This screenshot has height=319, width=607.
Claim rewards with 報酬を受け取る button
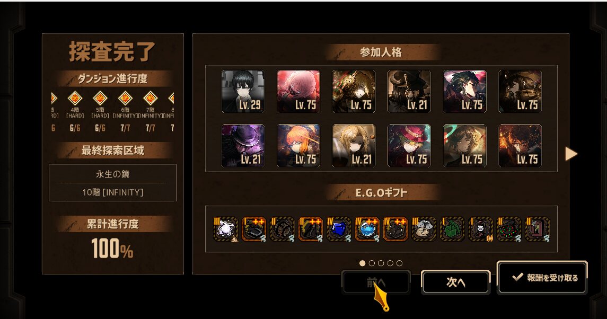point(542,277)
